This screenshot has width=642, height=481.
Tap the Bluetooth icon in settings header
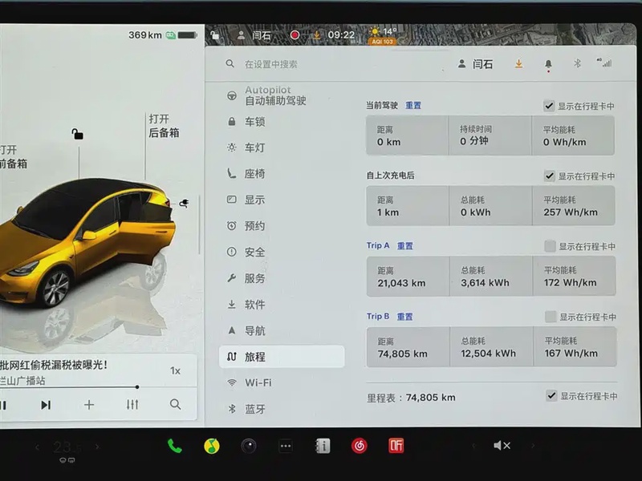point(576,64)
